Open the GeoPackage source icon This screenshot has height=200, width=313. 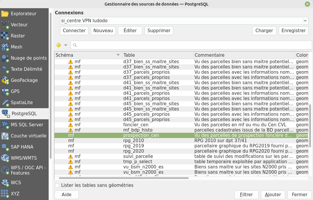[5, 80]
